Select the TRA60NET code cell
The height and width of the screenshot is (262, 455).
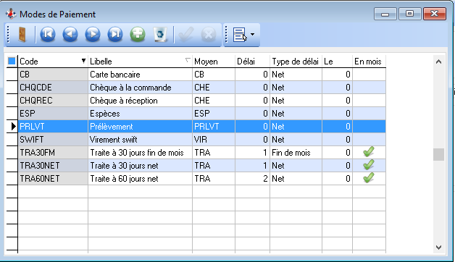tap(53, 179)
